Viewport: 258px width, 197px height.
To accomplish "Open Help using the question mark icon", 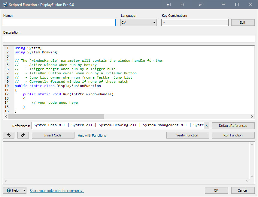I will click(x=9, y=190).
